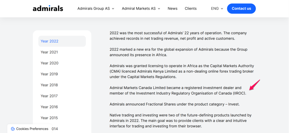Switch to Year 2021

point(49,52)
